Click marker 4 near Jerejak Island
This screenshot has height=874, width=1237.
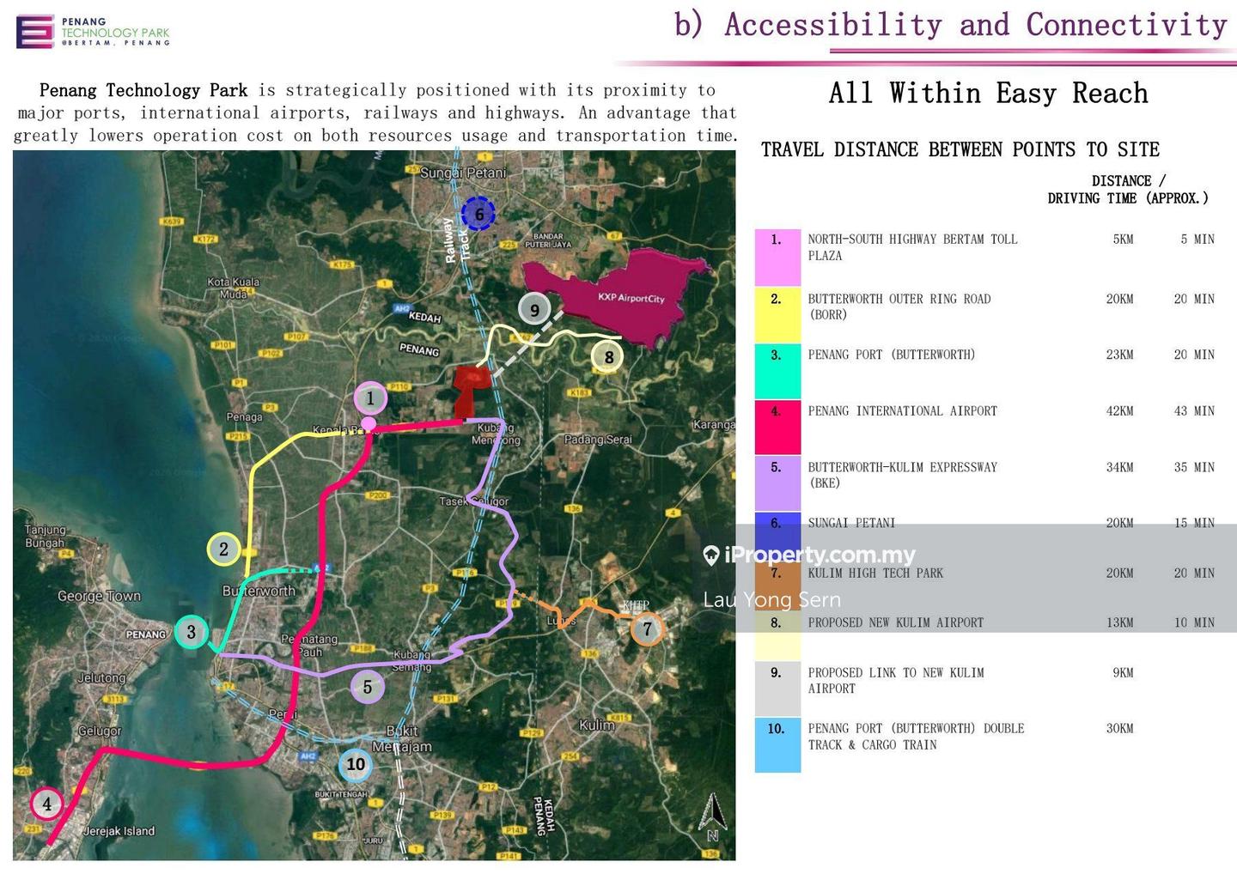coord(46,804)
